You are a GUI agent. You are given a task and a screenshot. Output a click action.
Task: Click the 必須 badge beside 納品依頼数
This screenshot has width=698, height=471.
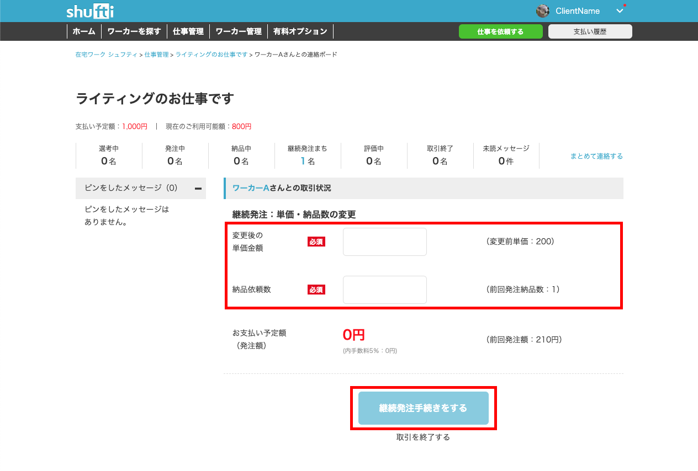pyautogui.click(x=316, y=290)
